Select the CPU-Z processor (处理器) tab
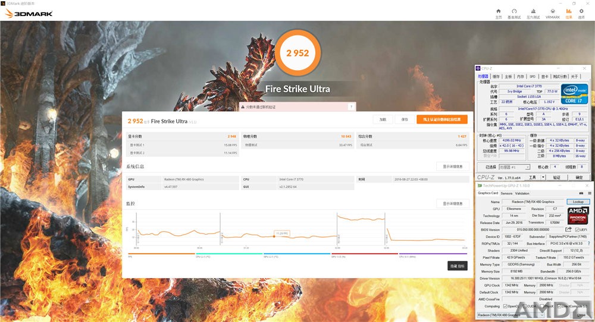Viewport: 595px width, 322px height. click(483, 77)
